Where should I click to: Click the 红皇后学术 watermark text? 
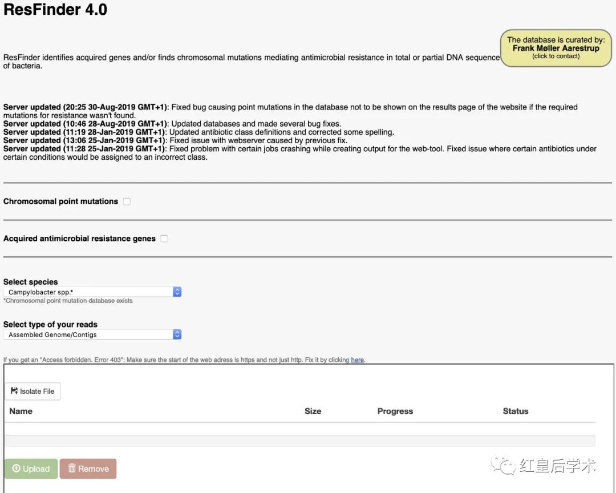[557, 466]
